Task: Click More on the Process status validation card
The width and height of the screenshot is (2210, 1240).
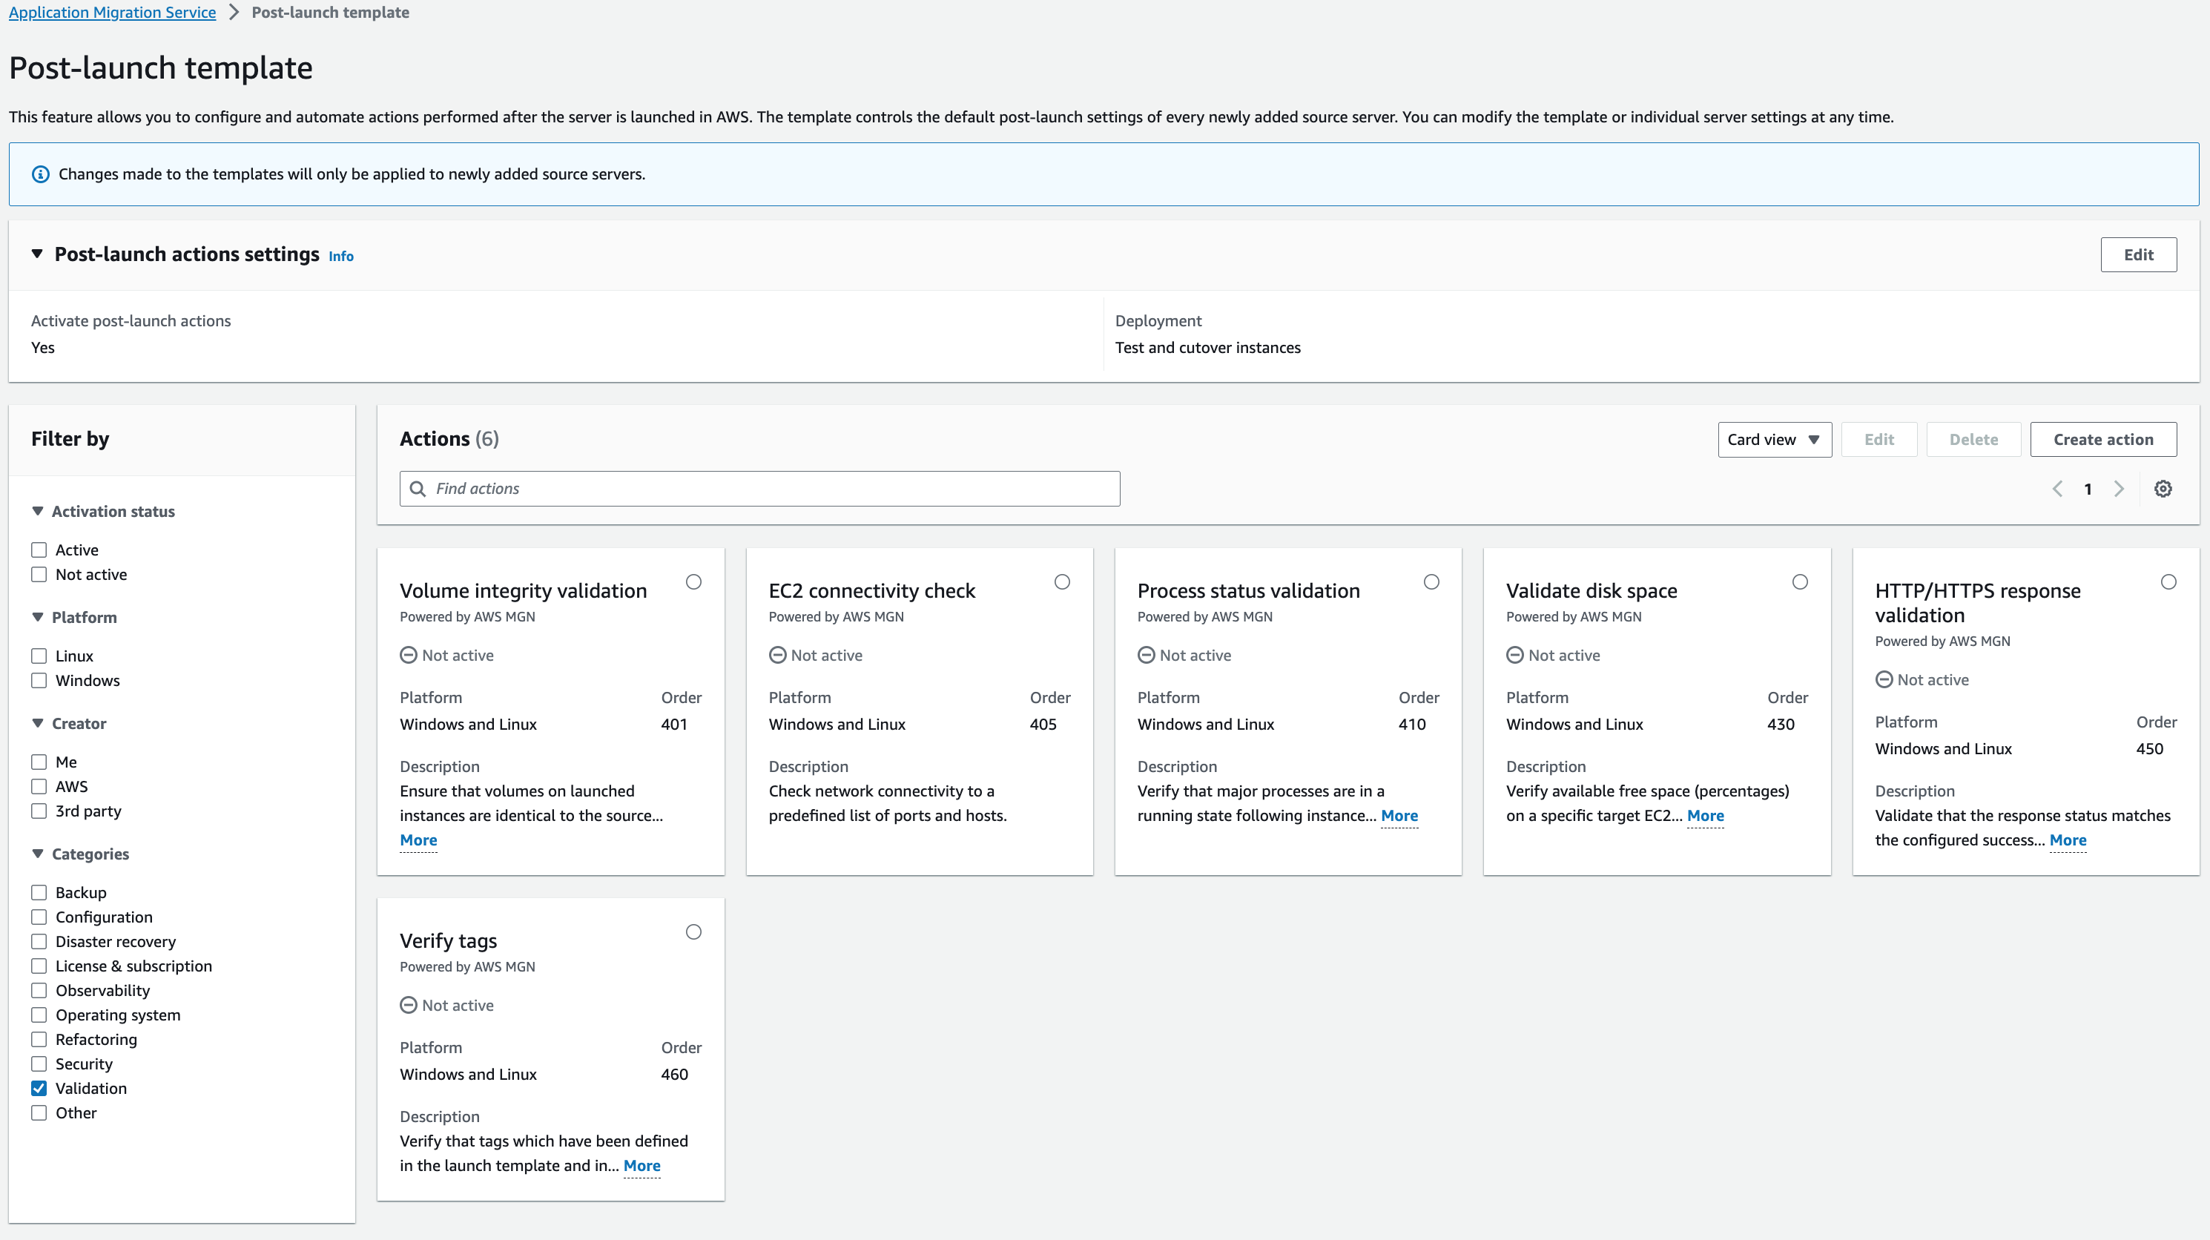Action: coord(1399,816)
